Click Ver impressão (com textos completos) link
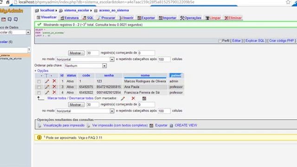297x167 pixels. [x=120, y=125]
